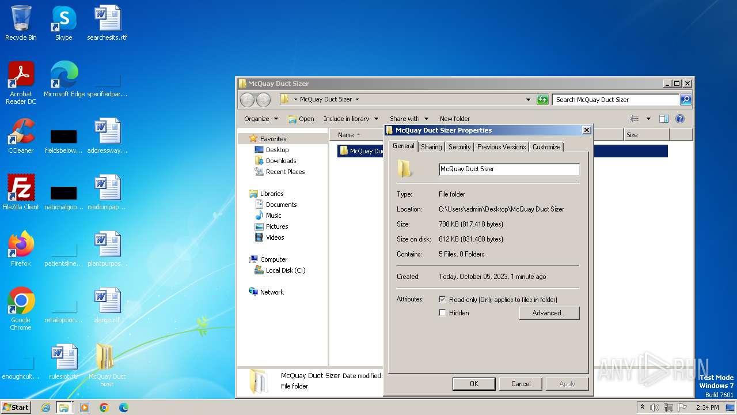Open Internet Explorer from the taskbar

45,408
